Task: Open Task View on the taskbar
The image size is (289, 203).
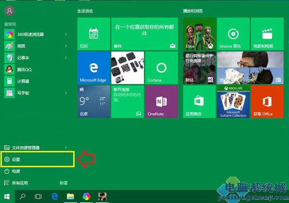Action: (x=38, y=197)
